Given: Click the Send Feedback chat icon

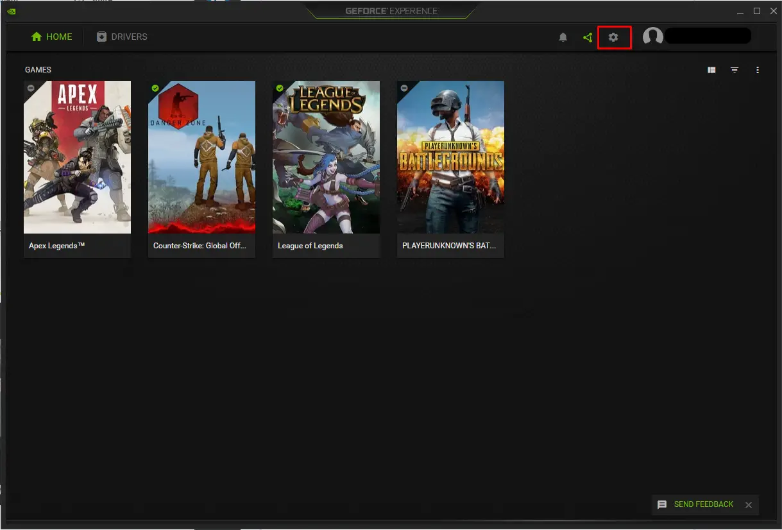Looking at the screenshot, I should pos(662,505).
